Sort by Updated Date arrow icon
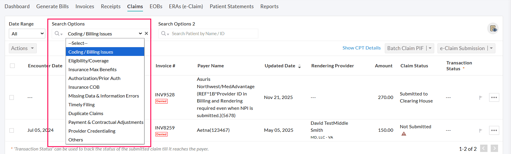The height and width of the screenshot is (154, 511). coord(299,66)
